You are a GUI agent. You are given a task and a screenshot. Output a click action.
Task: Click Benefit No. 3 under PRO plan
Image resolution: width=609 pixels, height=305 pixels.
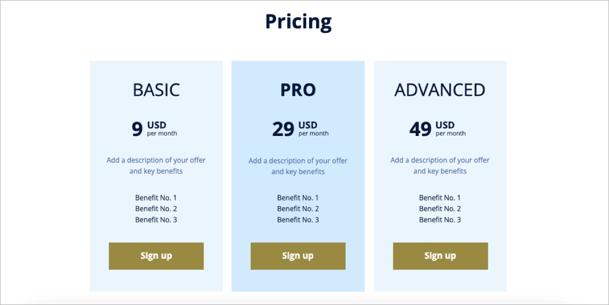click(298, 220)
